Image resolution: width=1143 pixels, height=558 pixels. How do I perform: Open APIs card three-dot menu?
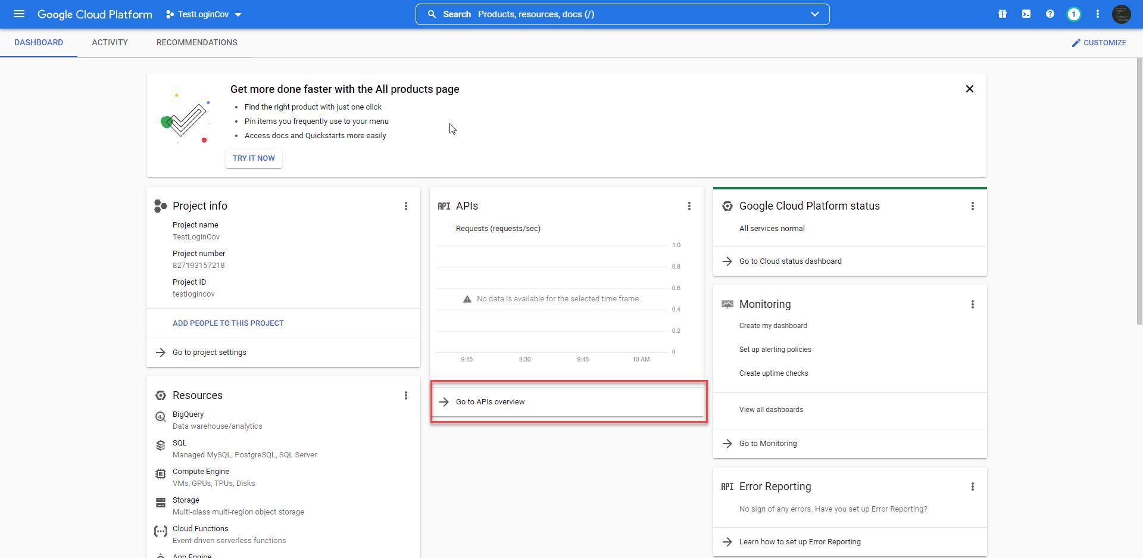pos(689,206)
